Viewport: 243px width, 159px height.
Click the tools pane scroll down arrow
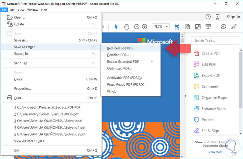coord(241,133)
